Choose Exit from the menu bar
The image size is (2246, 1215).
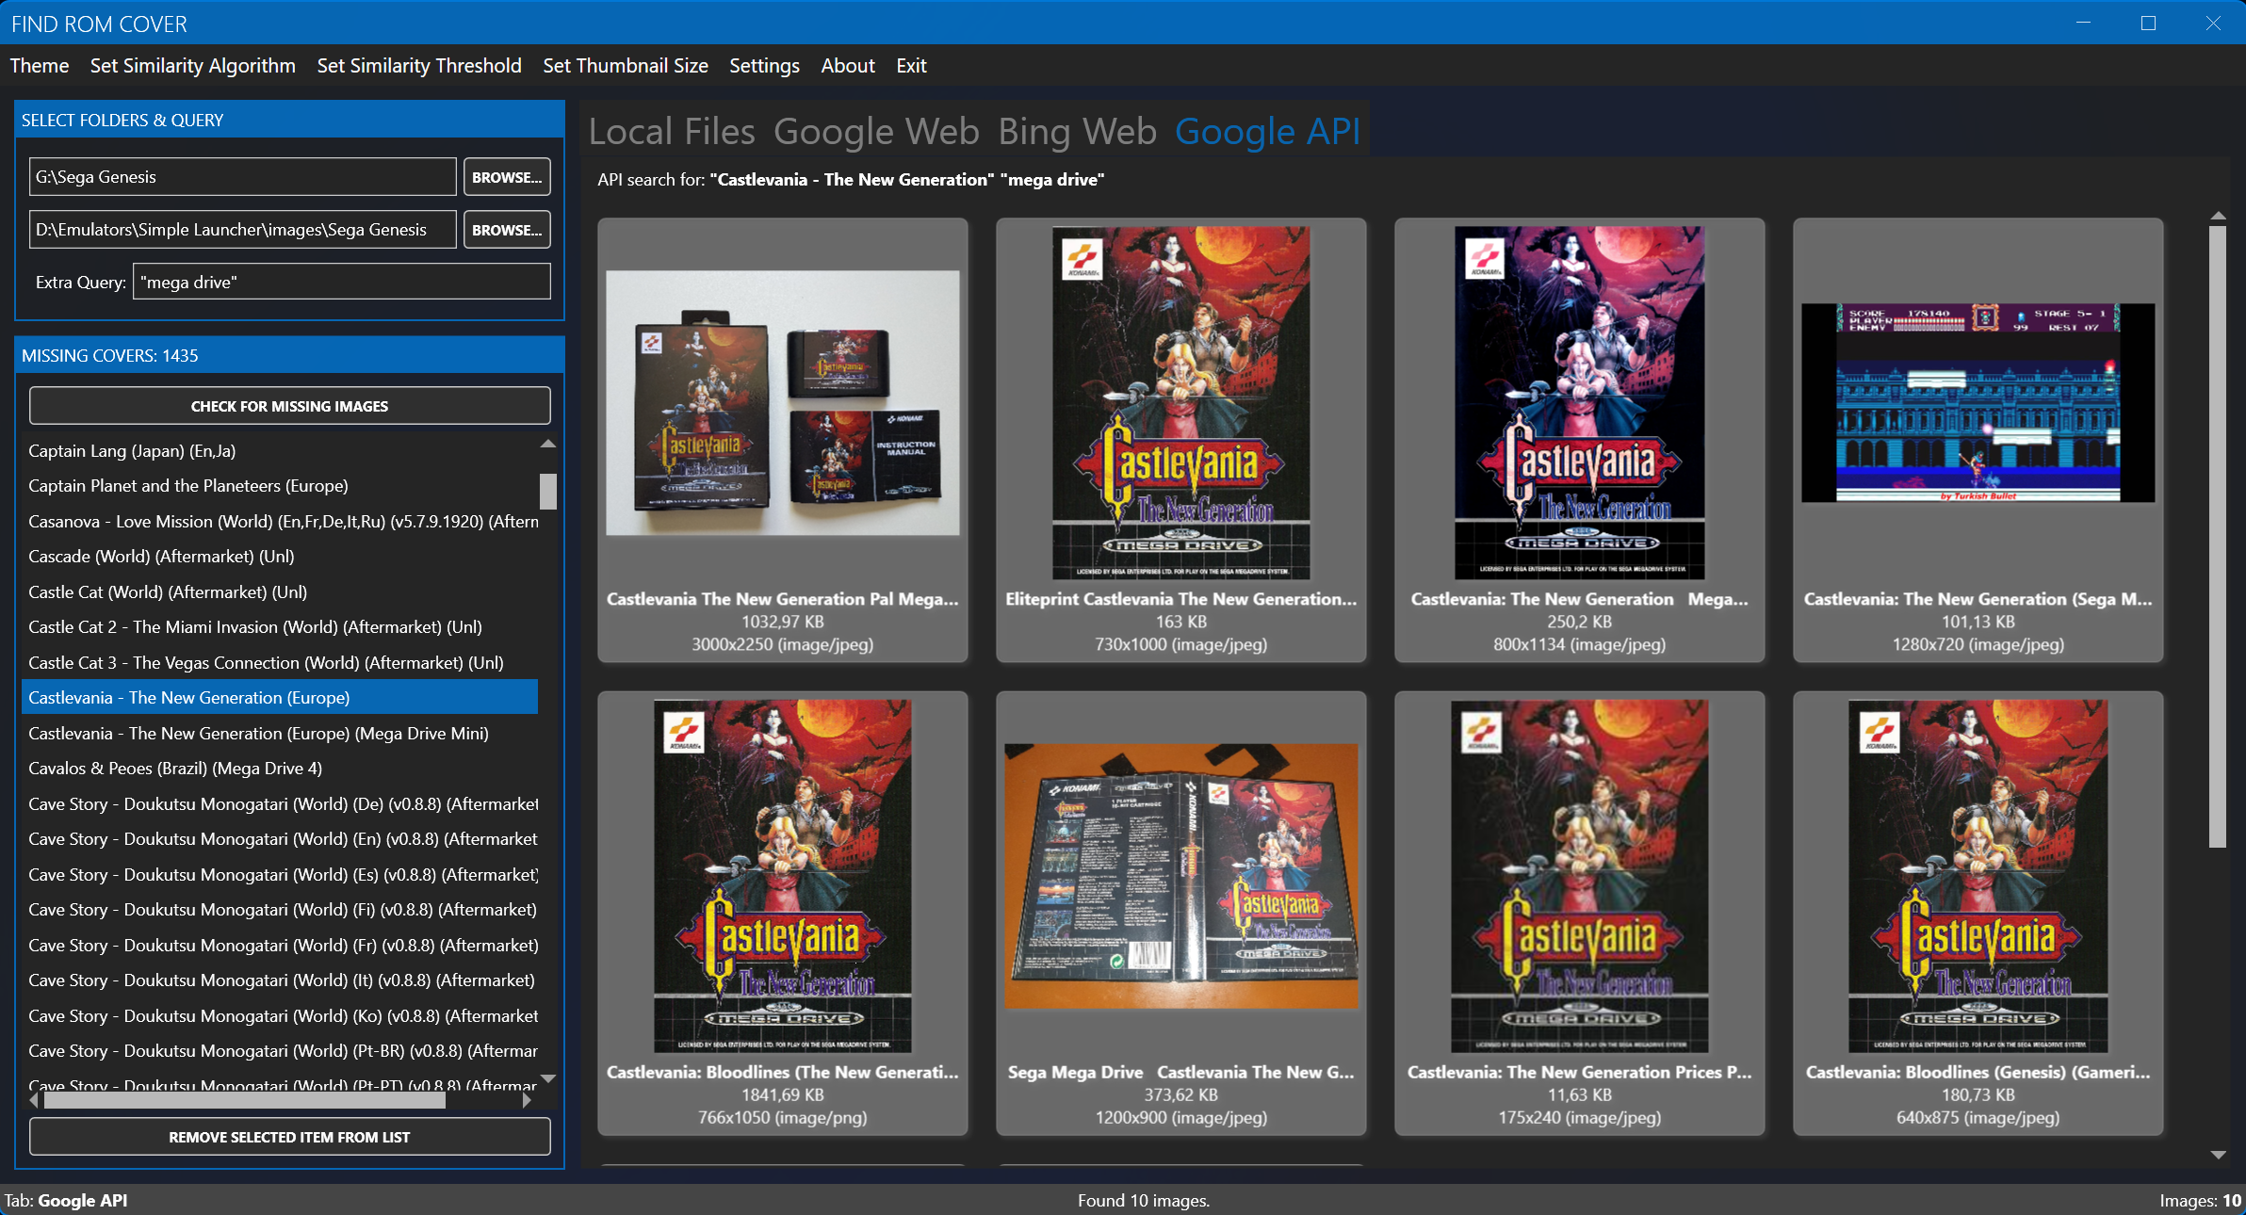point(911,66)
